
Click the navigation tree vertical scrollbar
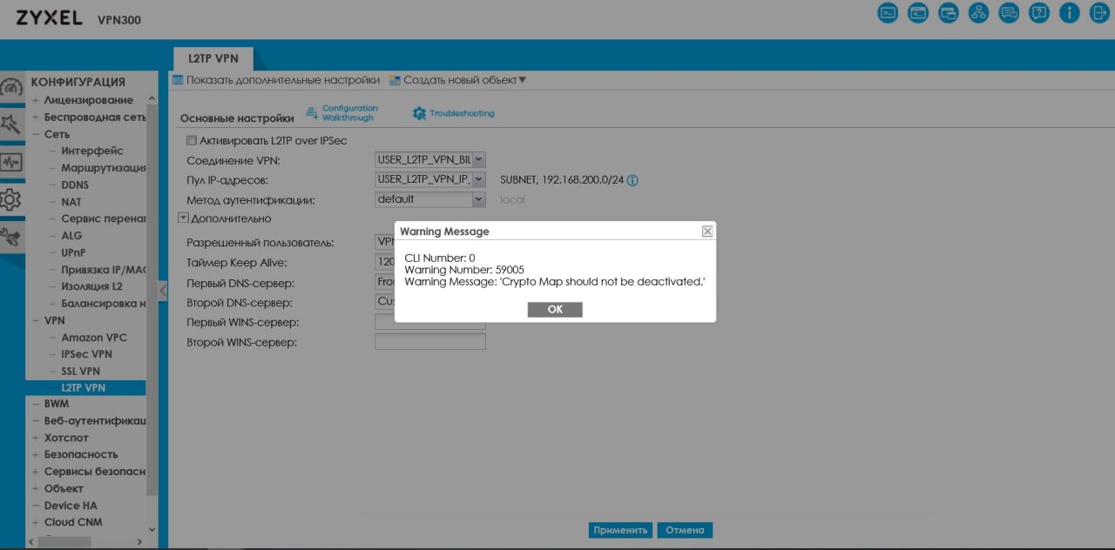[x=152, y=300]
